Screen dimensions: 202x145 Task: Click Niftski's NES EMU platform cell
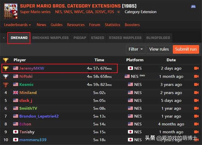tap(135, 76)
